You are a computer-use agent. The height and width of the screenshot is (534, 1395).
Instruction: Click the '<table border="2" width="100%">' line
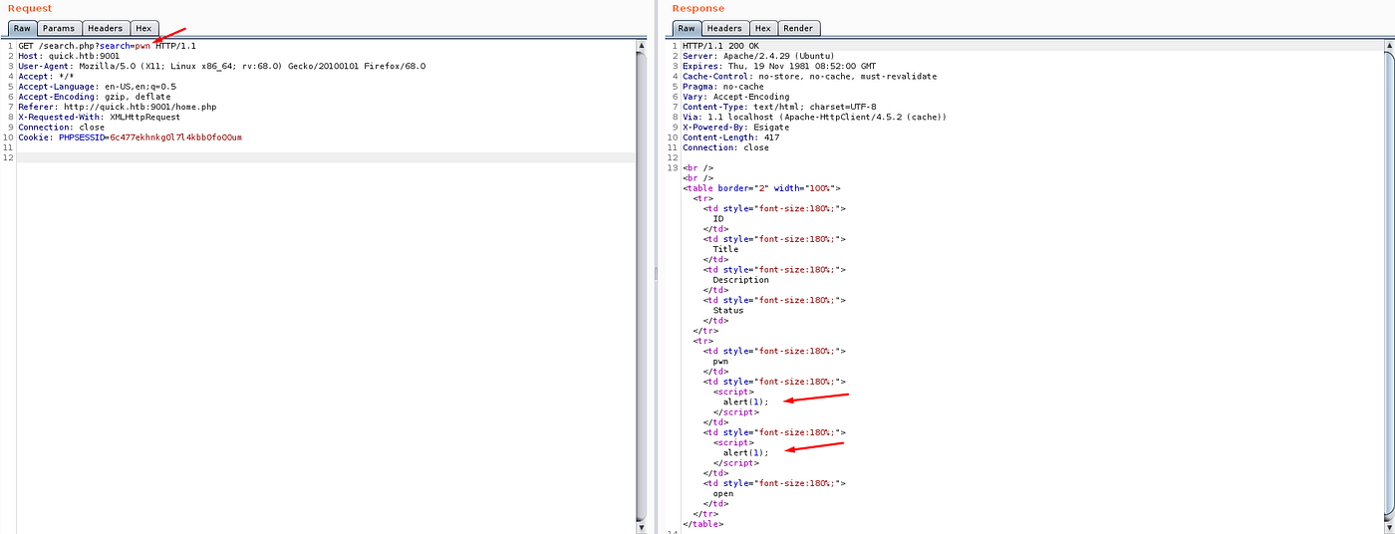pos(762,188)
